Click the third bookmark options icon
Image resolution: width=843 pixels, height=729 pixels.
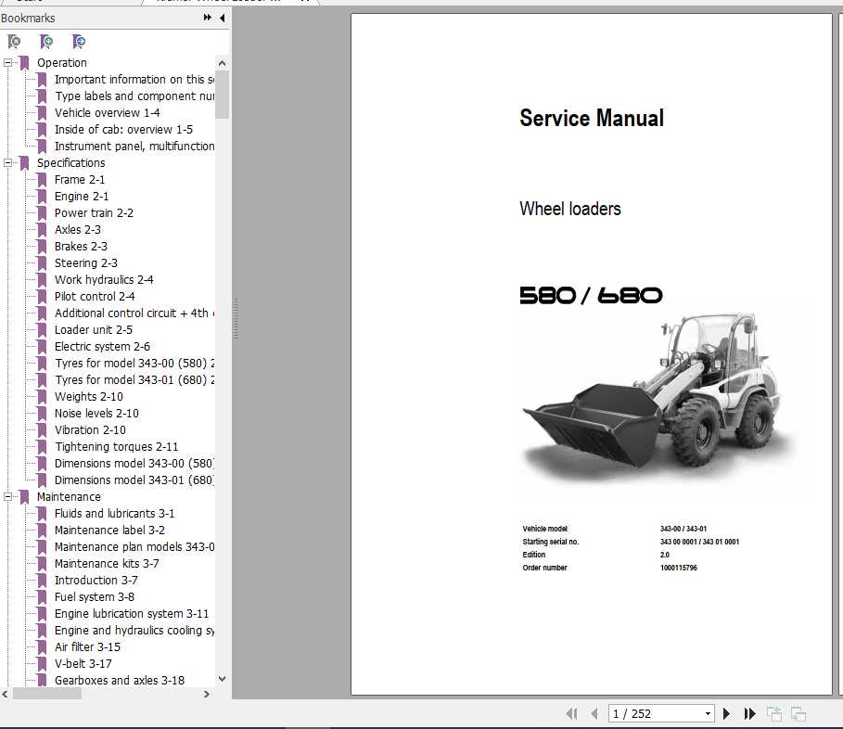79,42
